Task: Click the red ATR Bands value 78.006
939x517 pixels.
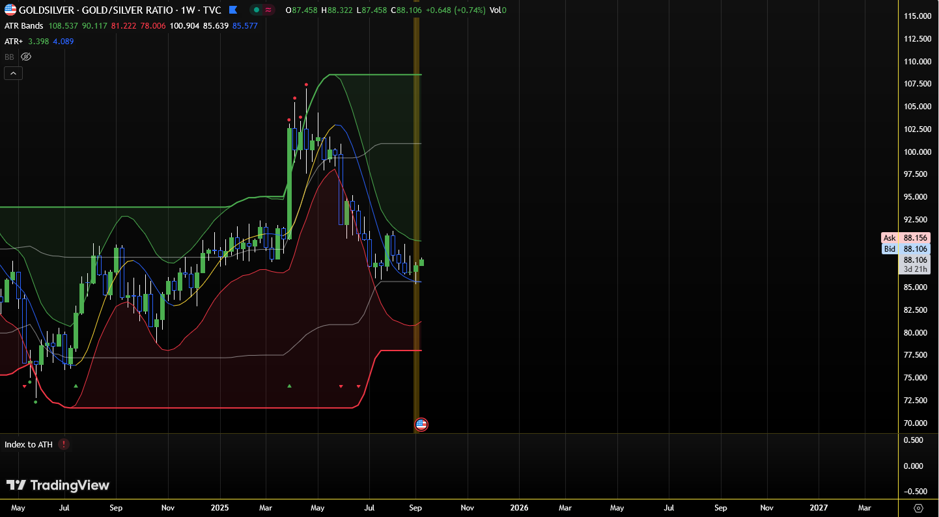Action: [153, 26]
